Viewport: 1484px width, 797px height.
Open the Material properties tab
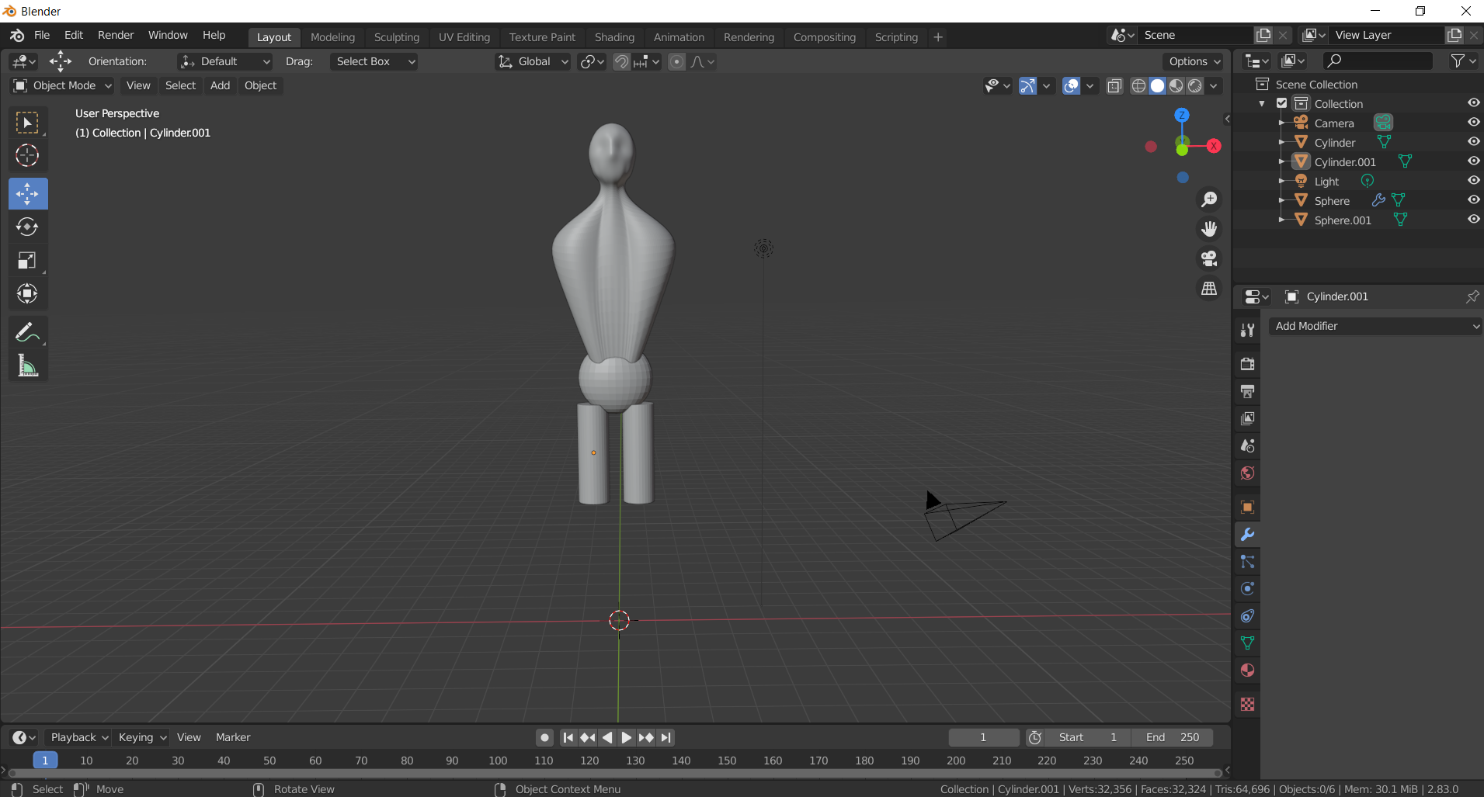1247,670
